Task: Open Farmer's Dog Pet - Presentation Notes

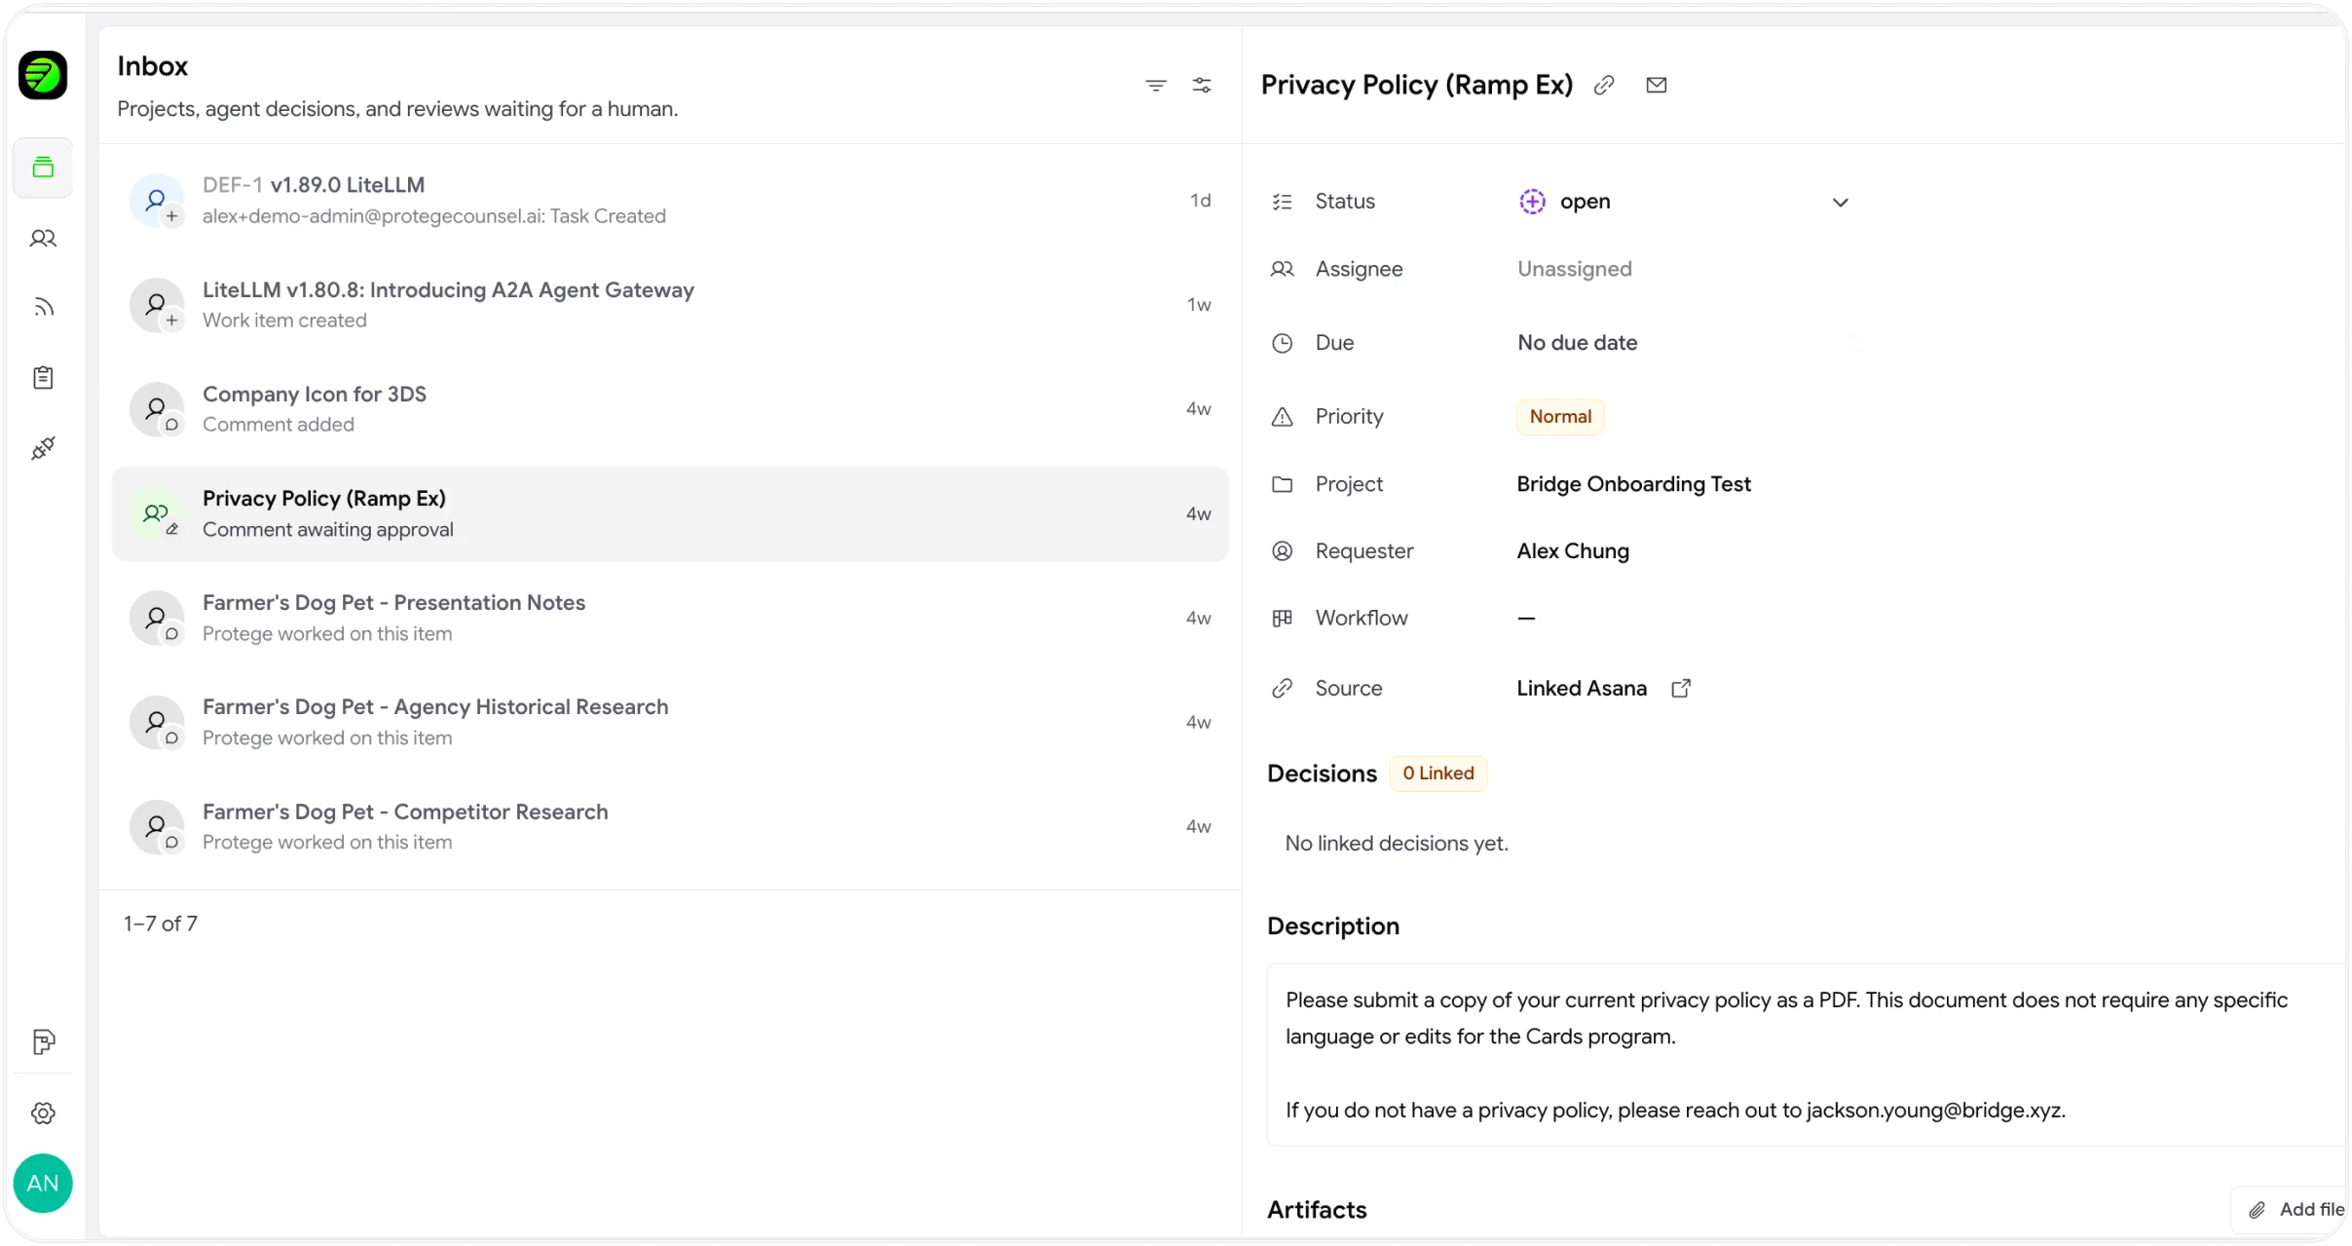Action: [670, 619]
